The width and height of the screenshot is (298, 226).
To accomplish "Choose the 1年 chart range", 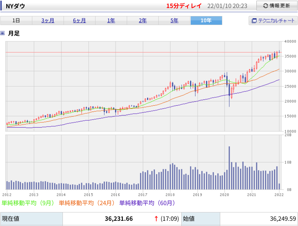I will pyautogui.click(x=111, y=21).
